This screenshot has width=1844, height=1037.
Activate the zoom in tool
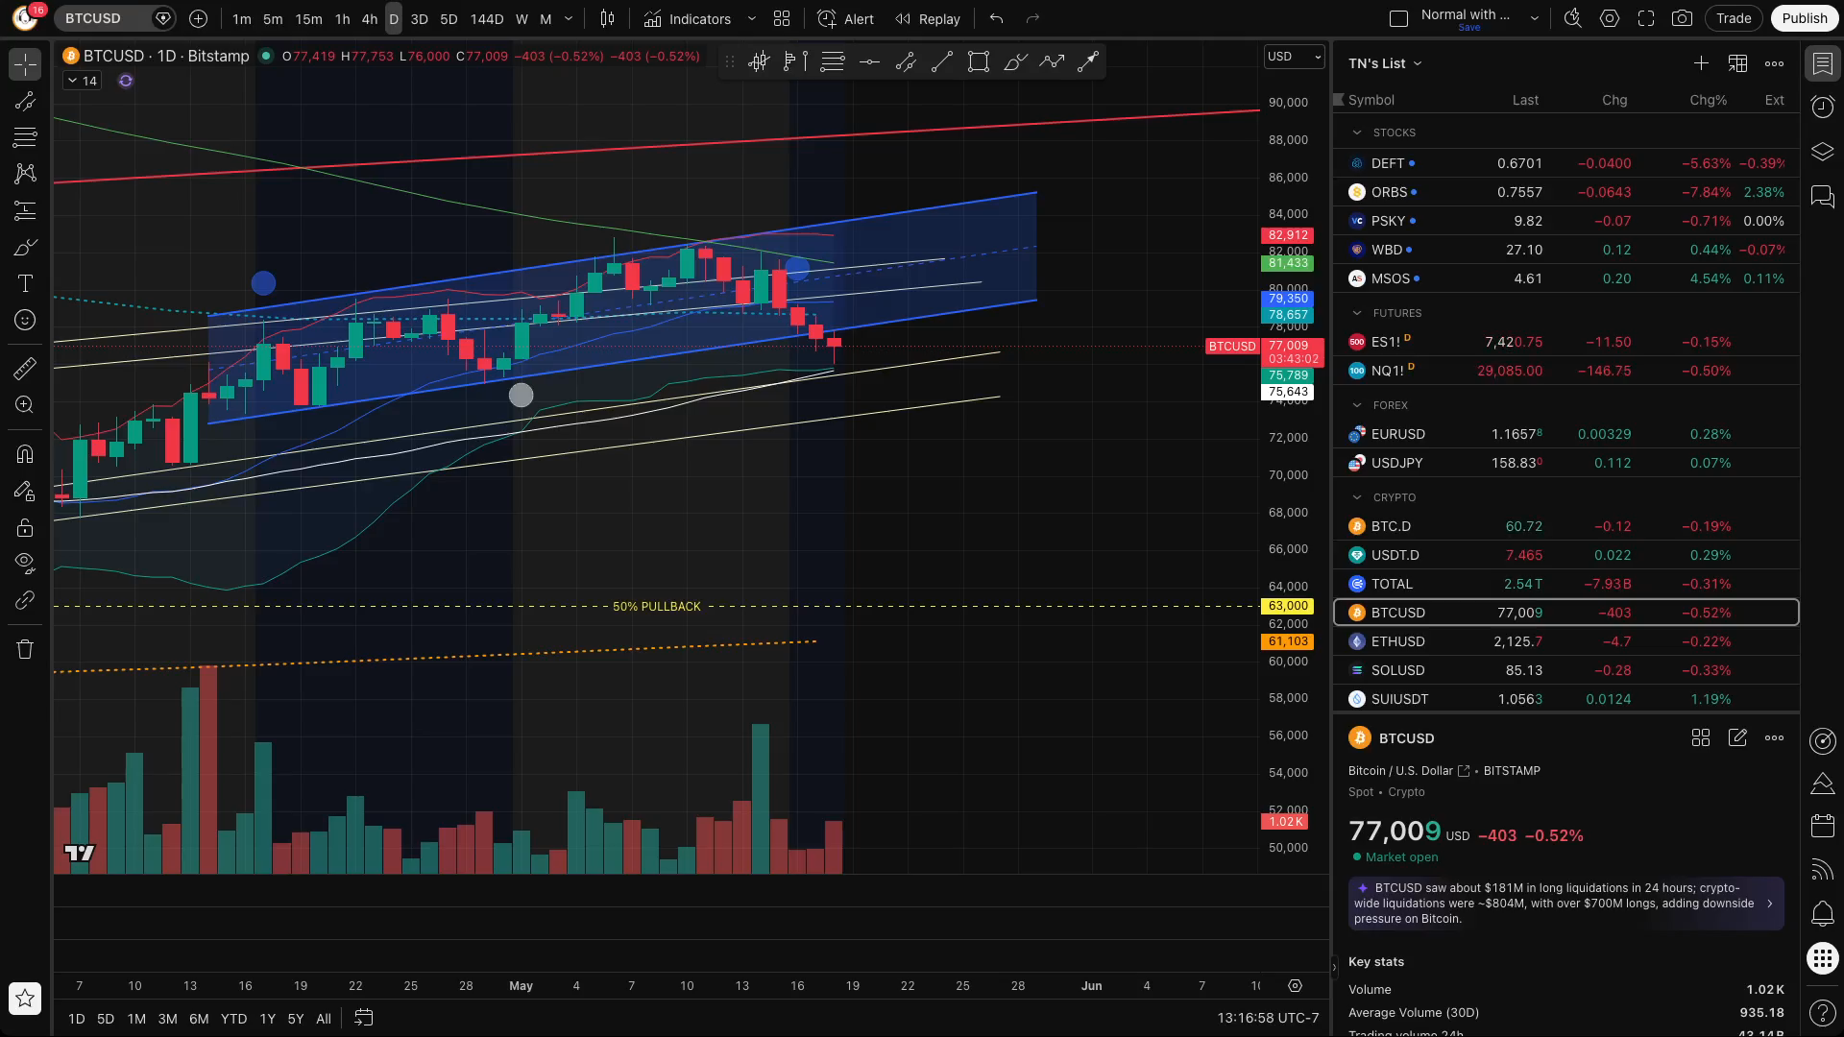(x=25, y=404)
